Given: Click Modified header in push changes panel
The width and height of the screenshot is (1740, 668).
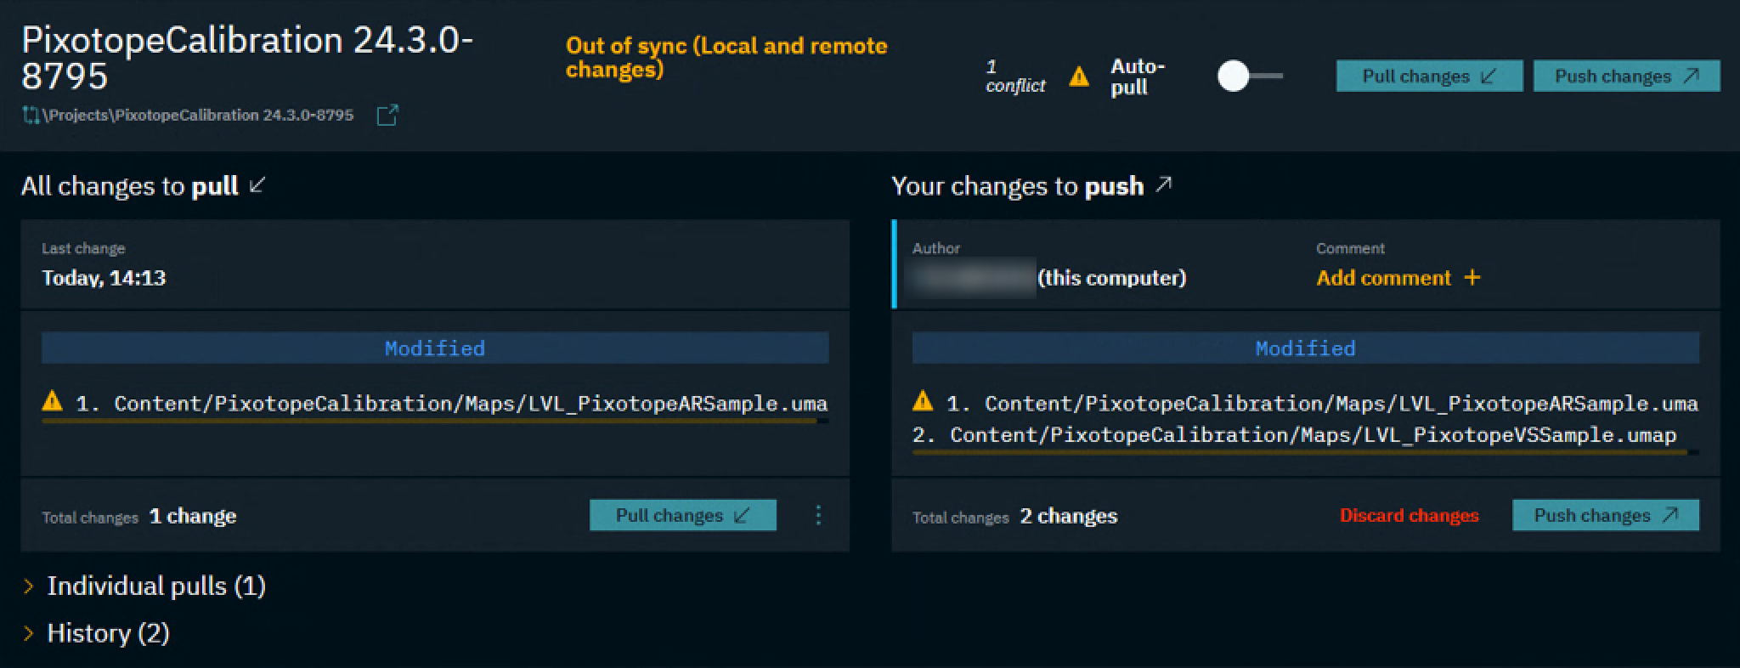Looking at the screenshot, I should [1305, 348].
